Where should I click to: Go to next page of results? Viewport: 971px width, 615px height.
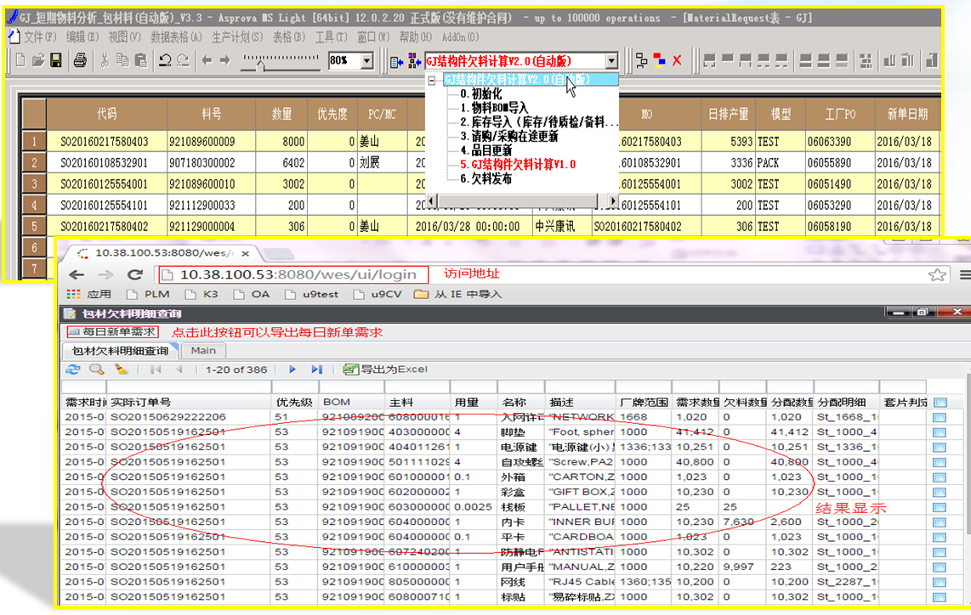(292, 370)
